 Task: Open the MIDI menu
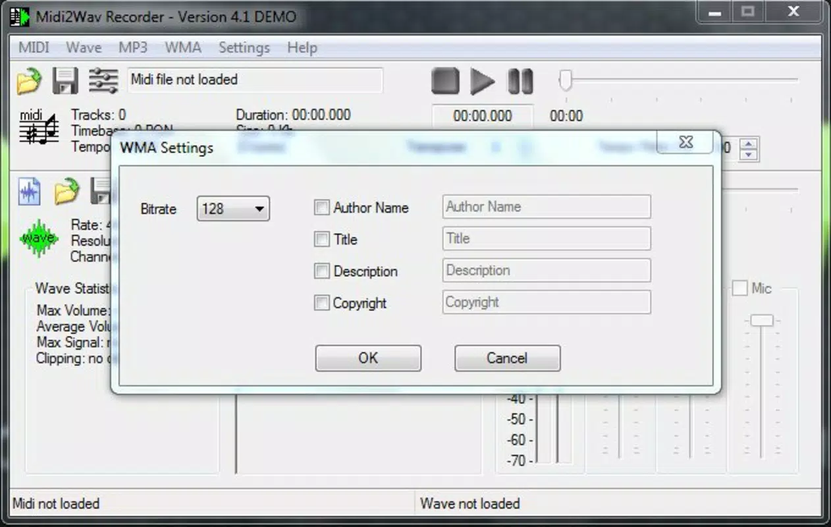coord(34,47)
